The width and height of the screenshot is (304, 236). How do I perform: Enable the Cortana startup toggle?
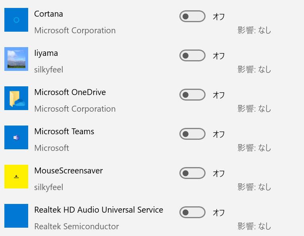coord(192,16)
